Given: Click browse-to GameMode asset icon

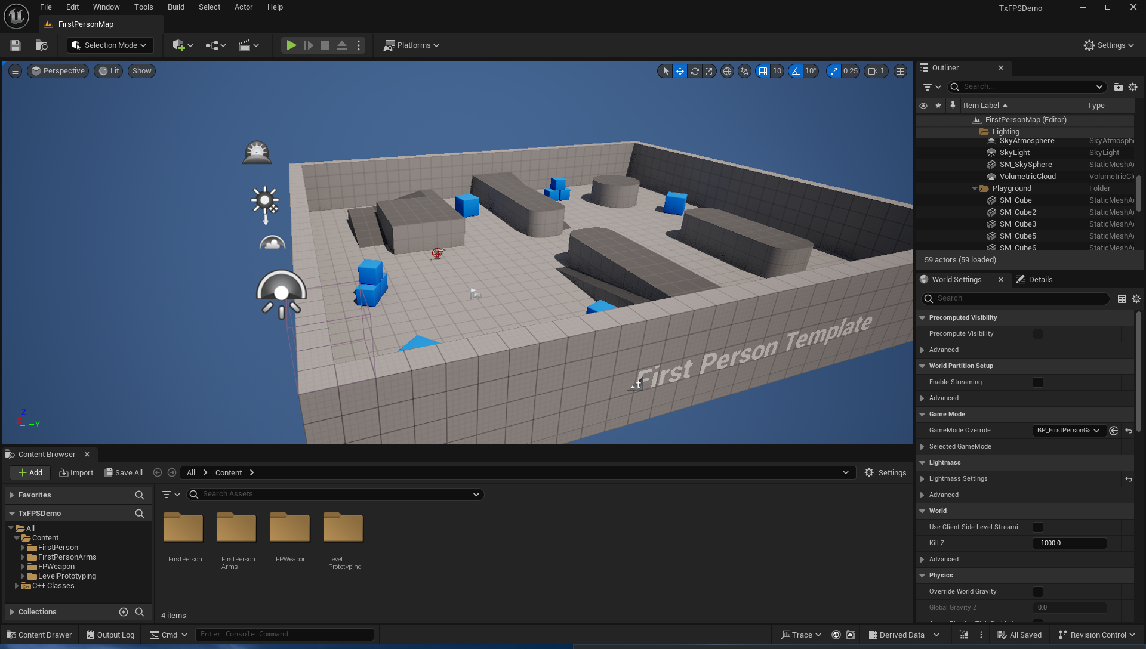Looking at the screenshot, I should [1114, 431].
